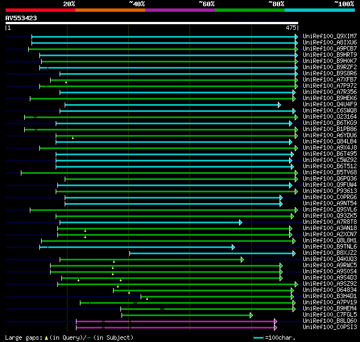
Task: Click the red 20% identity legend segment
Action: pyautogui.click(x=40, y=10)
